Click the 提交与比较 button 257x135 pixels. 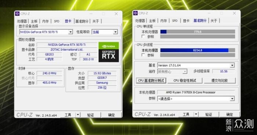(220, 80)
